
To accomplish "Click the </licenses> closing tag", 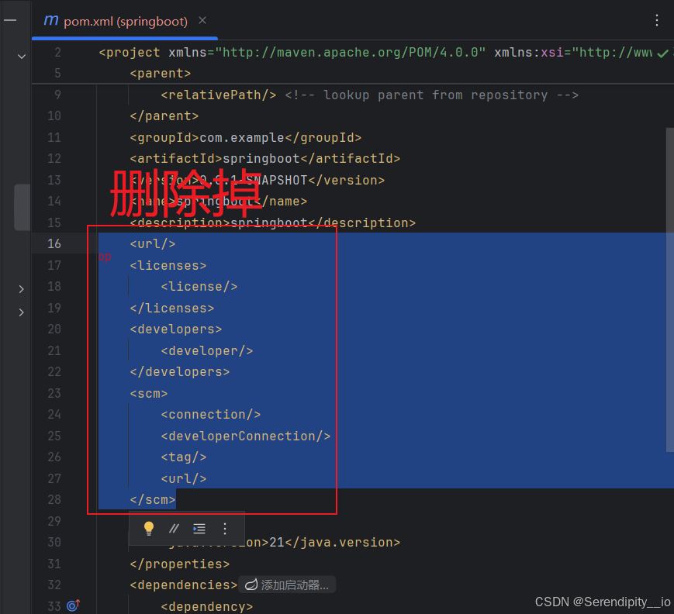I will point(172,308).
